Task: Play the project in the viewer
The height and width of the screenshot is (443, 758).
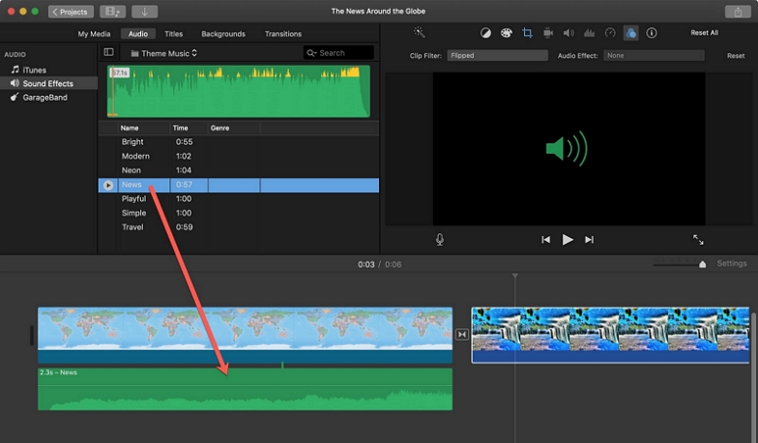Action: pos(568,240)
